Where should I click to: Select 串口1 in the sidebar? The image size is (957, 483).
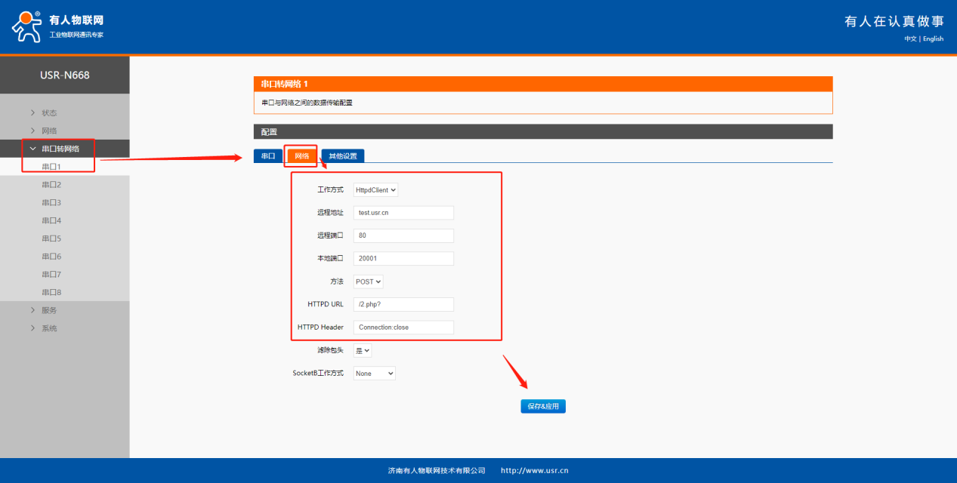pos(51,167)
